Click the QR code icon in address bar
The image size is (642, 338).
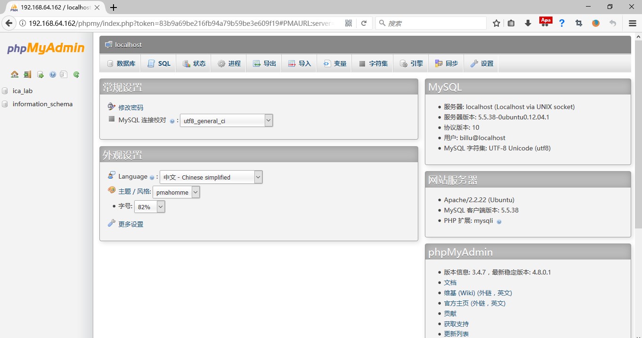point(349,23)
